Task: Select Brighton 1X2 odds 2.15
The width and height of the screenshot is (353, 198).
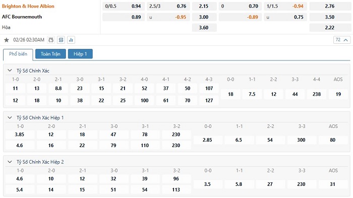Action: (x=204, y=6)
